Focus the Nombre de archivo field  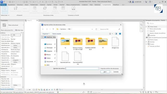tap(82, 68)
